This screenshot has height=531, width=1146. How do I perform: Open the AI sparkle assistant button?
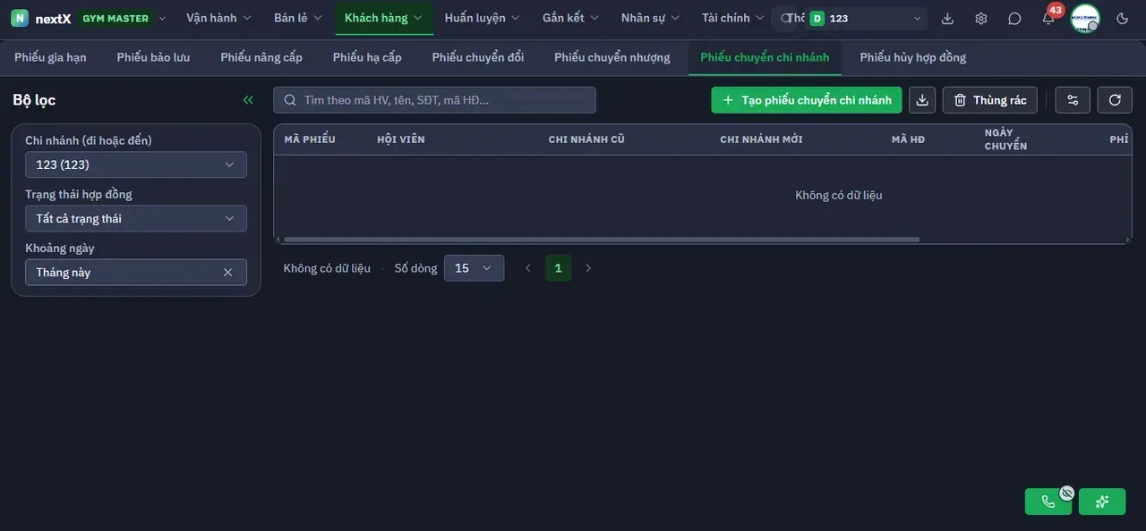point(1102,501)
